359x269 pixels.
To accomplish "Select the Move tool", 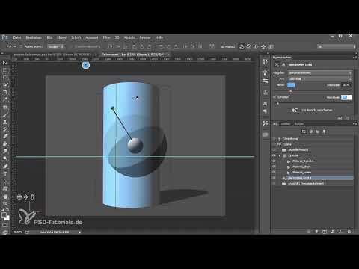I will coord(5,63).
